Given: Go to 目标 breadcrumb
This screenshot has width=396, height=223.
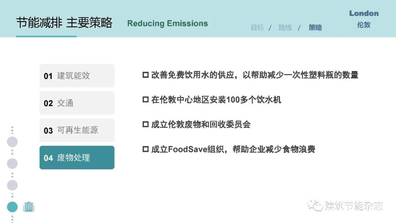Looking at the screenshot, I should coord(257,28).
